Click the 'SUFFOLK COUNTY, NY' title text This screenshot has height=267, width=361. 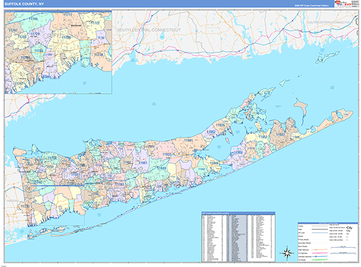tap(24, 4)
